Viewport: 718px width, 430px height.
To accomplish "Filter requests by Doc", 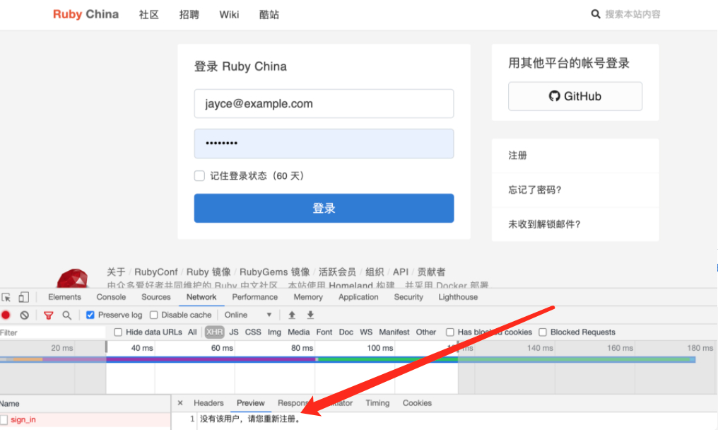I will coord(346,332).
